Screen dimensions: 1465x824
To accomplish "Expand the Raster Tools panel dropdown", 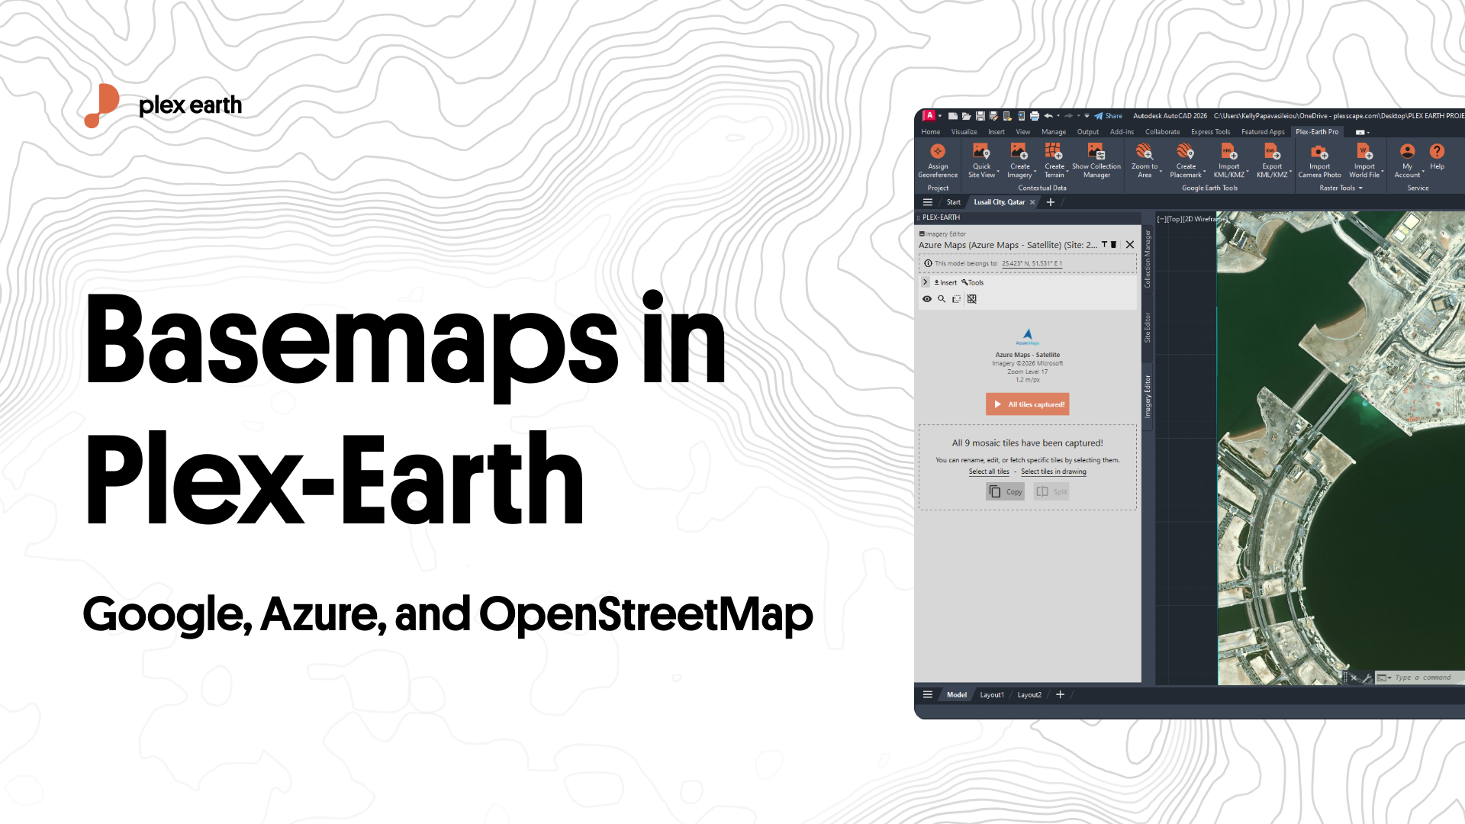I will pos(1360,187).
